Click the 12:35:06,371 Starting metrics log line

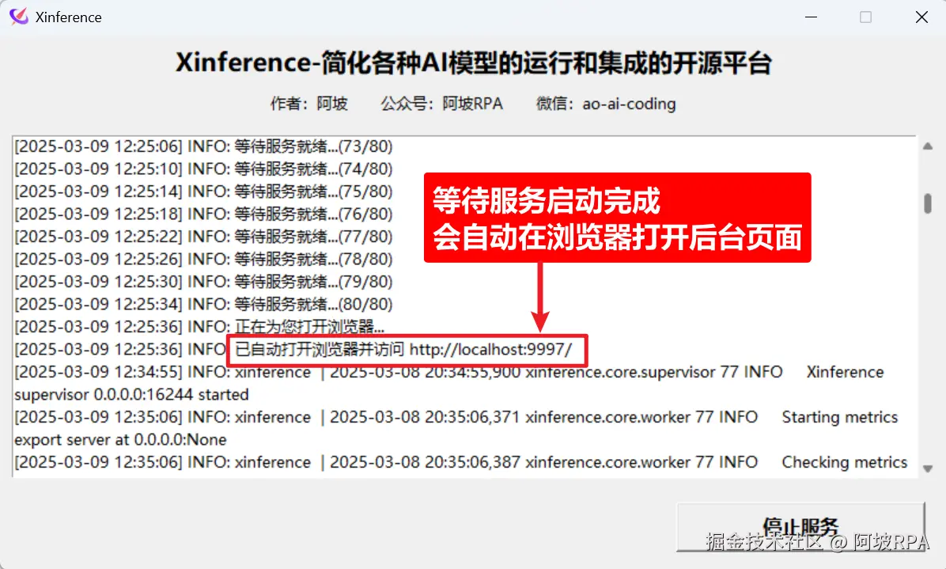[x=456, y=417]
